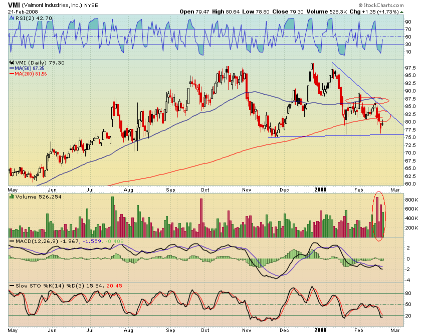
Task: Click the red Slow STO %D value 20.45
Action: point(114,285)
